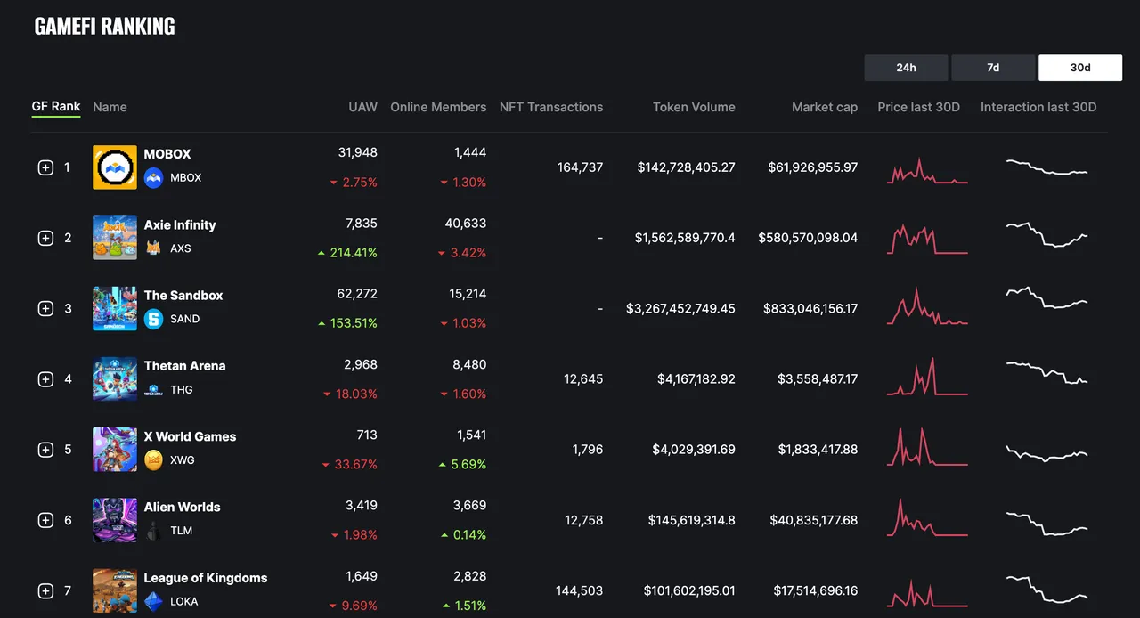The height and width of the screenshot is (618, 1140).
Task: Click The Sandbox UAW value 62,272
Action: point(358,294)
